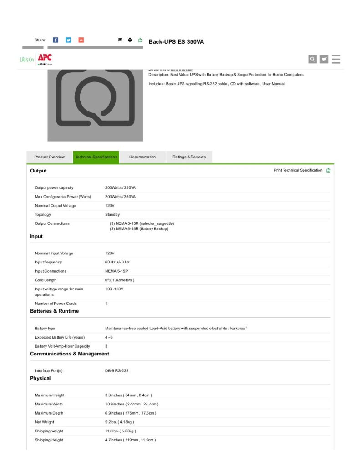Open the shopping cart icon
Viewport: 360px width, 466px height.
[x=324, y=59]
